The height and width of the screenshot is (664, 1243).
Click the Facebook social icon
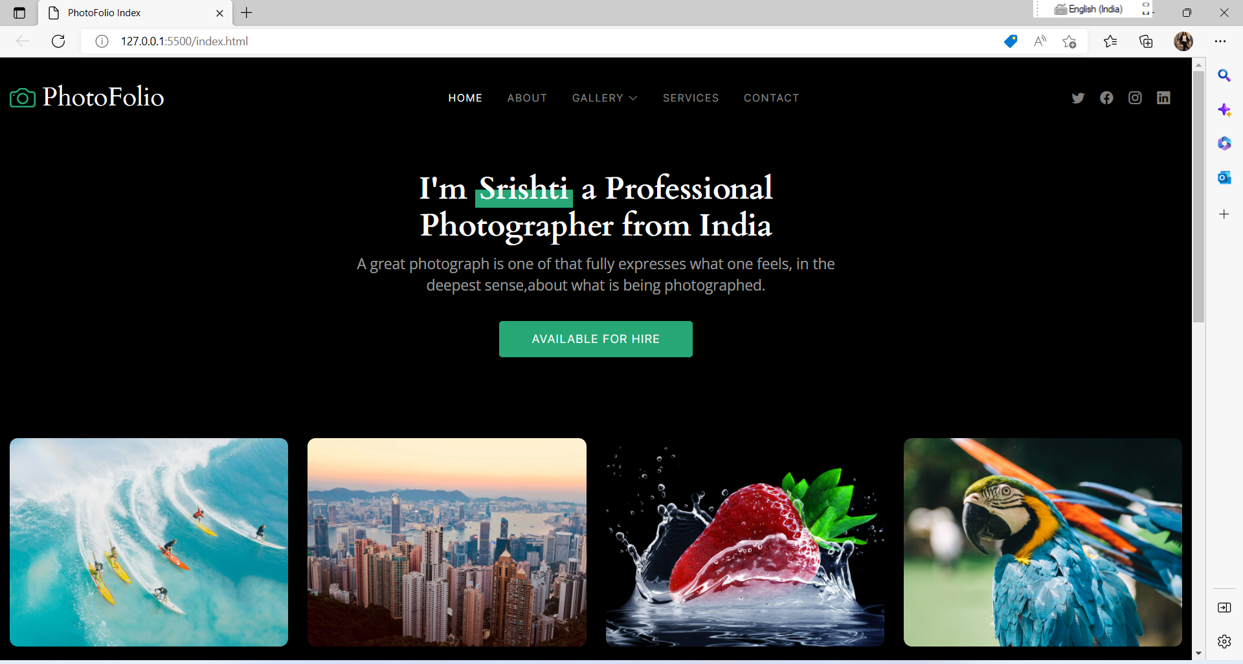[1106, 98]
